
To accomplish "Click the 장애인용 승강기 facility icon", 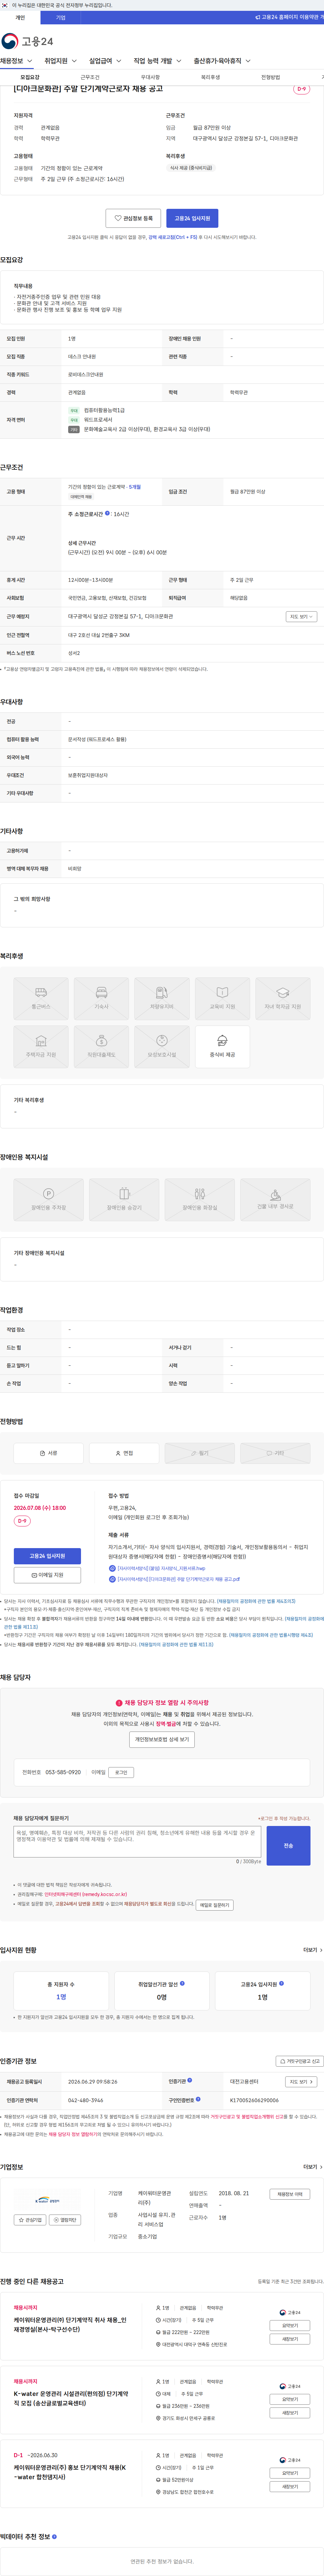I will (x=124, y=1199).
